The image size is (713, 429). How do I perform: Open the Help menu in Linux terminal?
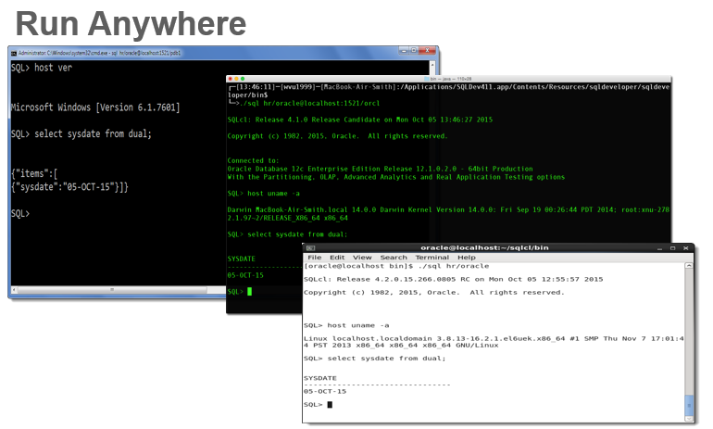467,258
